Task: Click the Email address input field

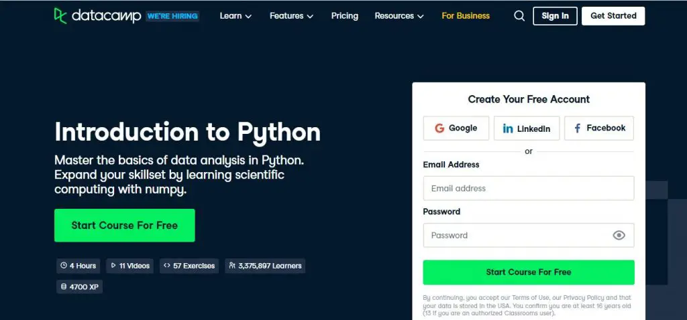Action: [528, 188]
